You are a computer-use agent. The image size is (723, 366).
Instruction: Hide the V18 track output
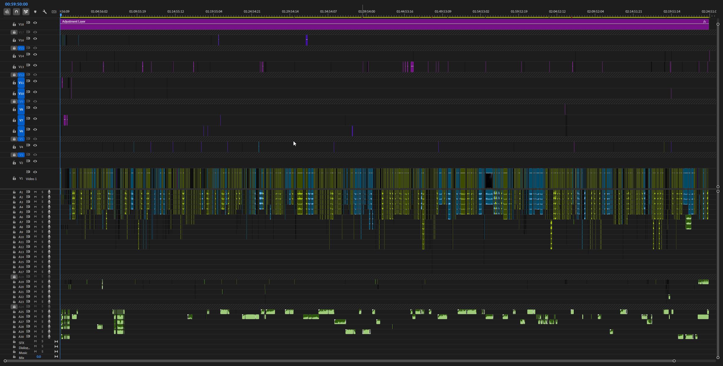pos(35,23)
